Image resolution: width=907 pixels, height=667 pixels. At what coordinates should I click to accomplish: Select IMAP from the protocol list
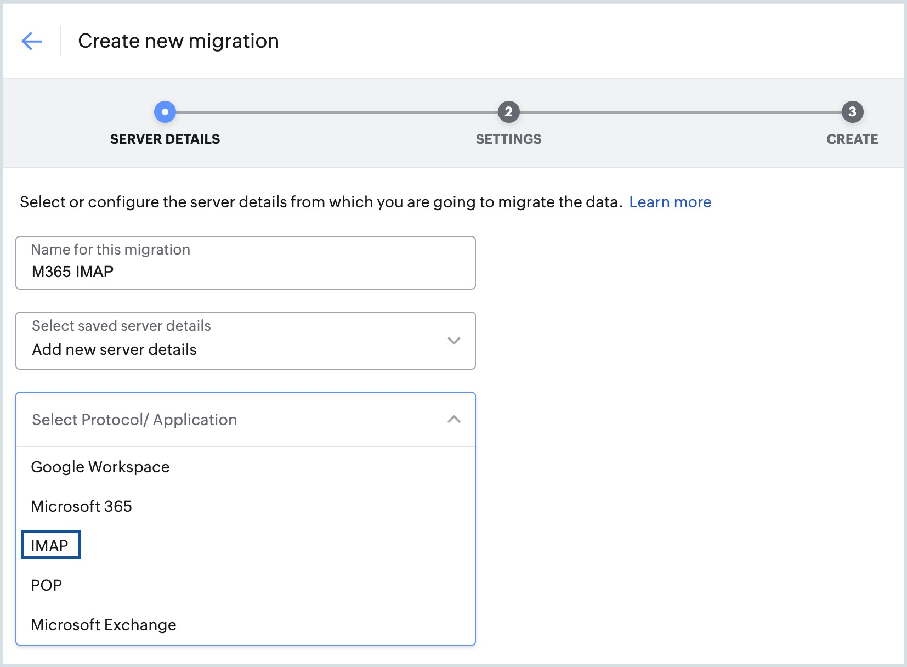[50, 545]
